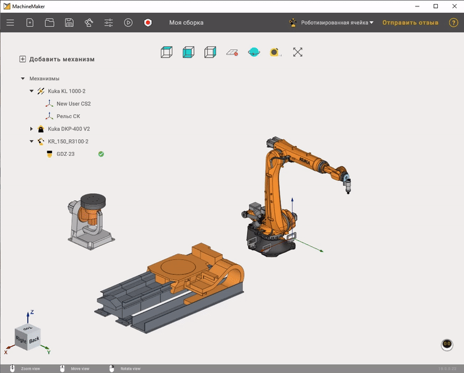The height and width of the screenshot is (373, 464).
Task: Create a new file from toolbar
Action: 30,23
